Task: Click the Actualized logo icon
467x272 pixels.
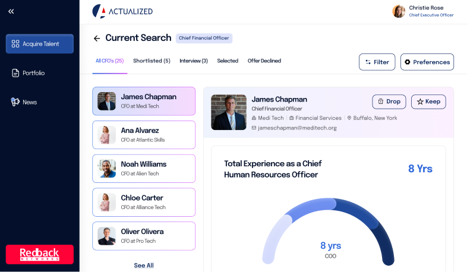Action: [99, 11]
